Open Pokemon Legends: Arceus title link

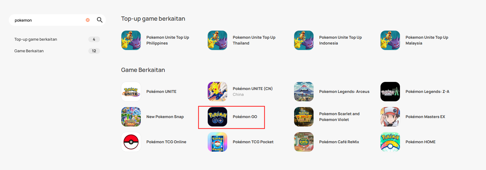coord(344,92)
